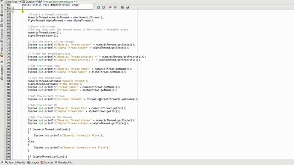The height and width of the screenshot is (165, 294).
Task: Open the Services side panel
Action: [2, 8]
